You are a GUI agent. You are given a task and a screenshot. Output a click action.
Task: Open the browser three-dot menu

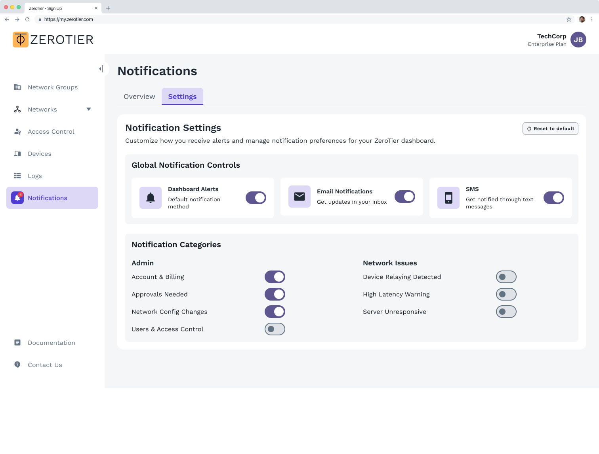coord(592,19)
